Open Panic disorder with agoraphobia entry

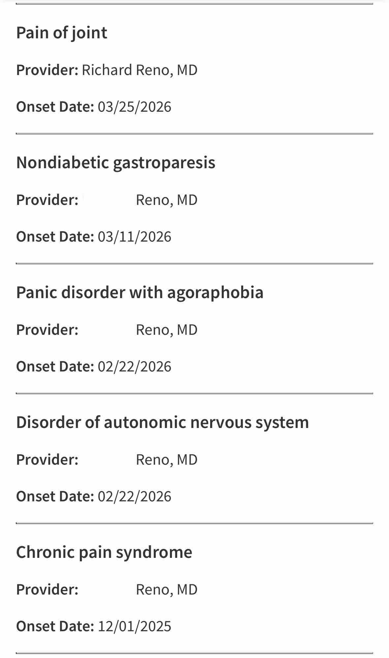pos(140,292)
